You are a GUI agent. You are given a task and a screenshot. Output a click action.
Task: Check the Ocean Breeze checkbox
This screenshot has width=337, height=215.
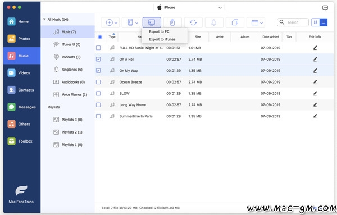click(x=98, y=82)
